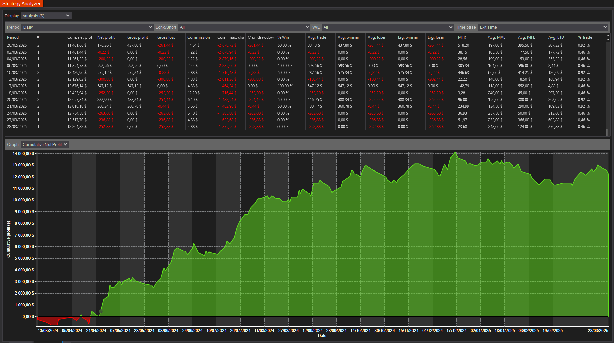Select the 21/03/2025 period row

point(305,106)
